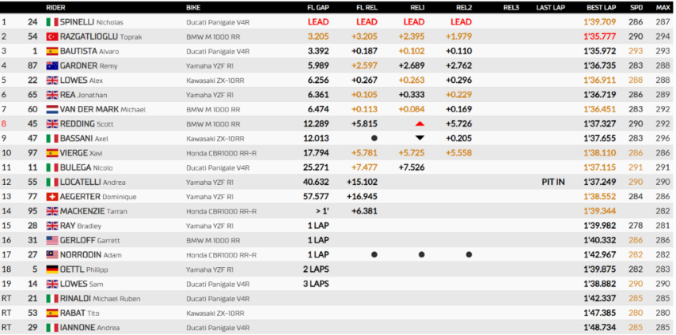Open rider BAUTISTA Alvaro
The height and width of the screenshot is (335, 676).
tap(89, 51)
